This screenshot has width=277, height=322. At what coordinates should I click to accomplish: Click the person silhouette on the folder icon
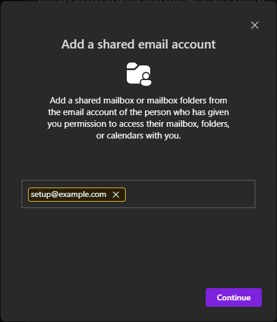click(146, 79)
